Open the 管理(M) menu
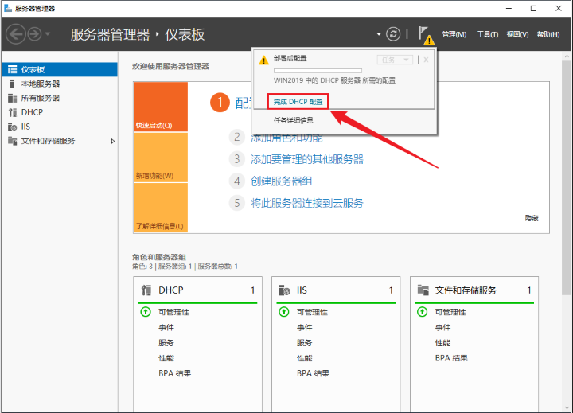 (454, 34)
